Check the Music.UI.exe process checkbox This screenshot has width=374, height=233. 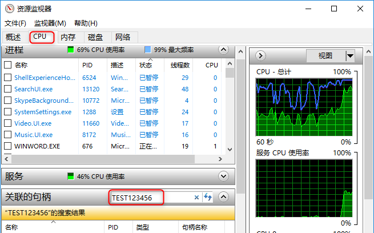[x=8, y=135]
